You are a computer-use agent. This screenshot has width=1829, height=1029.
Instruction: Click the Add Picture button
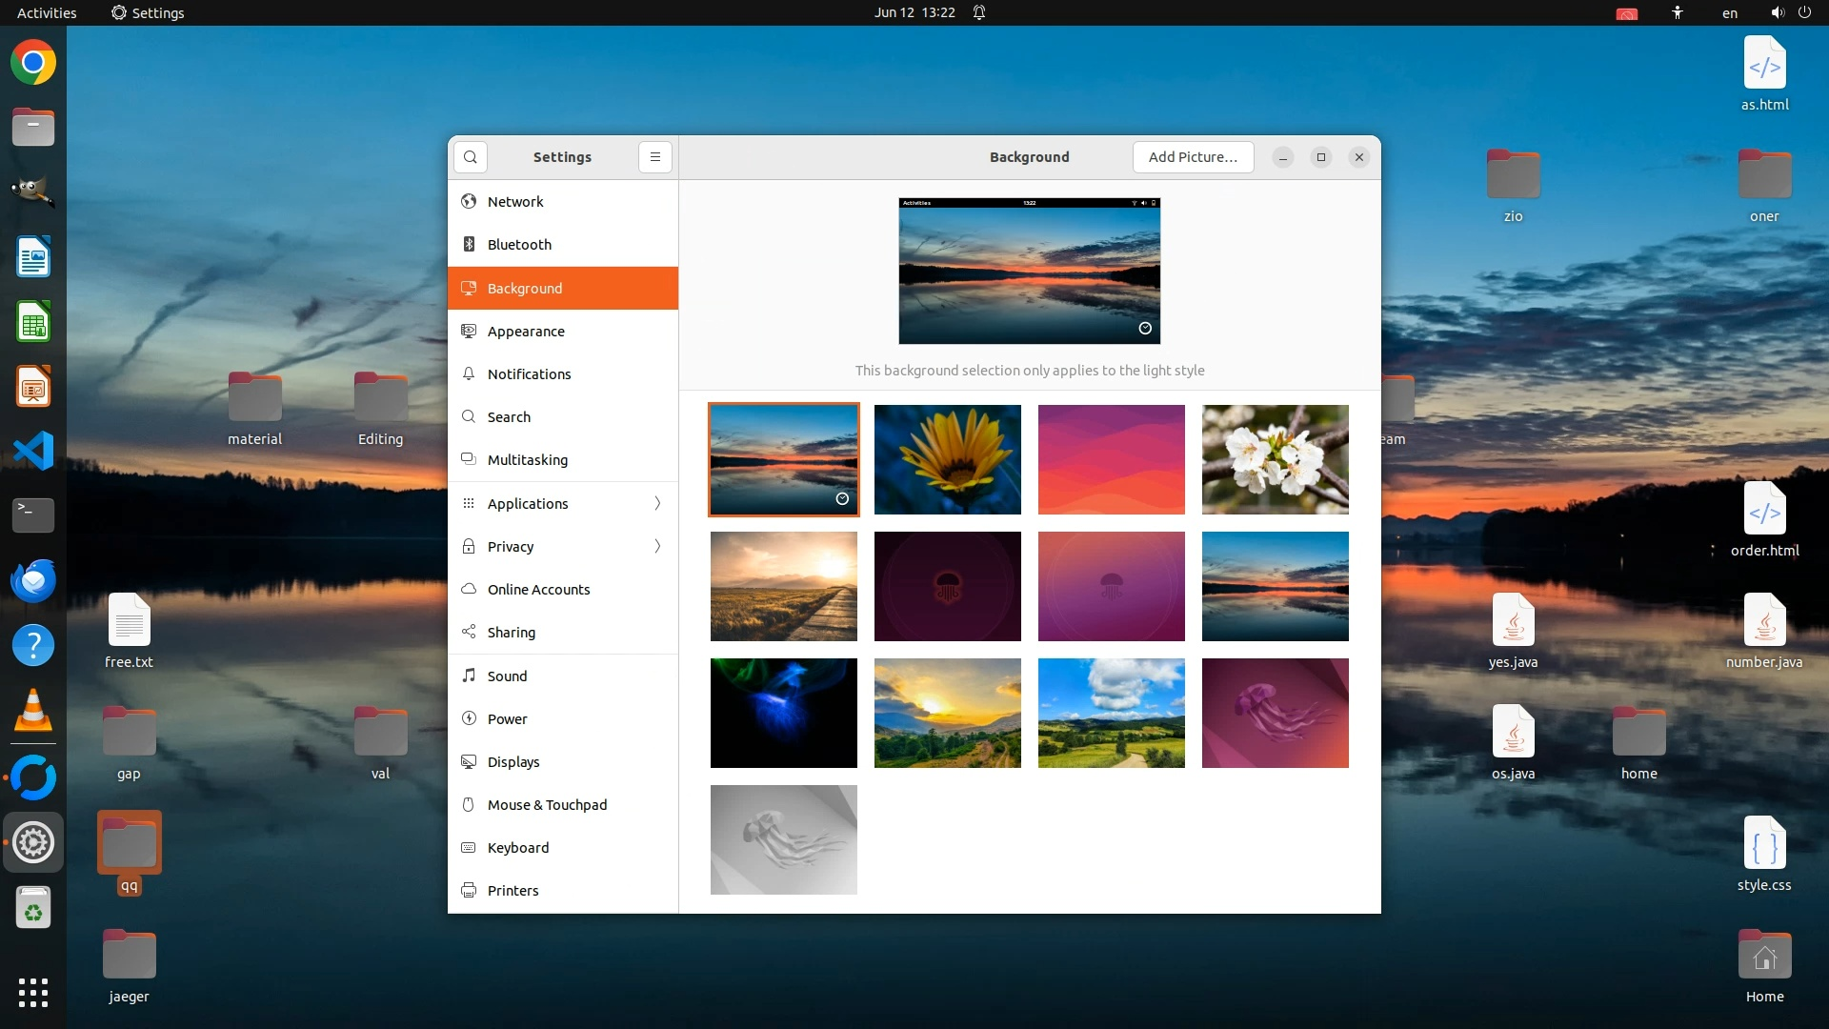pyautogui.click(x=1193, y=157)
